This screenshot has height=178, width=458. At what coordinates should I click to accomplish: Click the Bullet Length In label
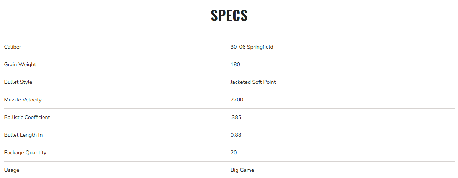[x=23, y=135]
